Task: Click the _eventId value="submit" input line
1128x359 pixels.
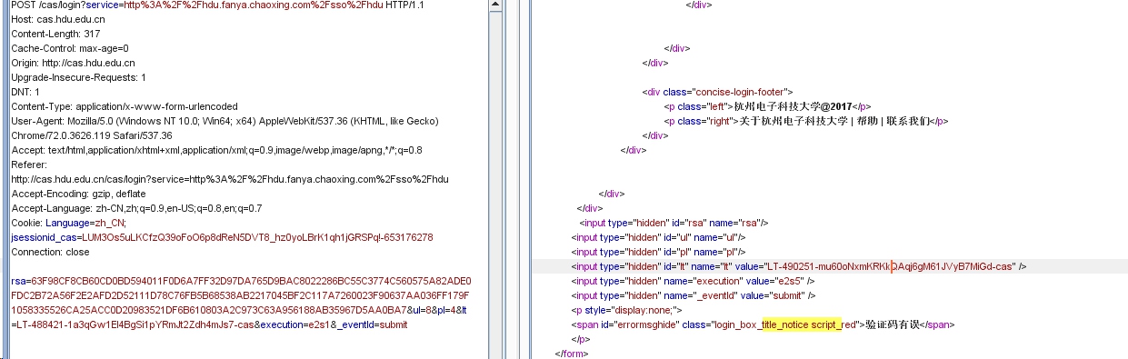Action: 693,295
